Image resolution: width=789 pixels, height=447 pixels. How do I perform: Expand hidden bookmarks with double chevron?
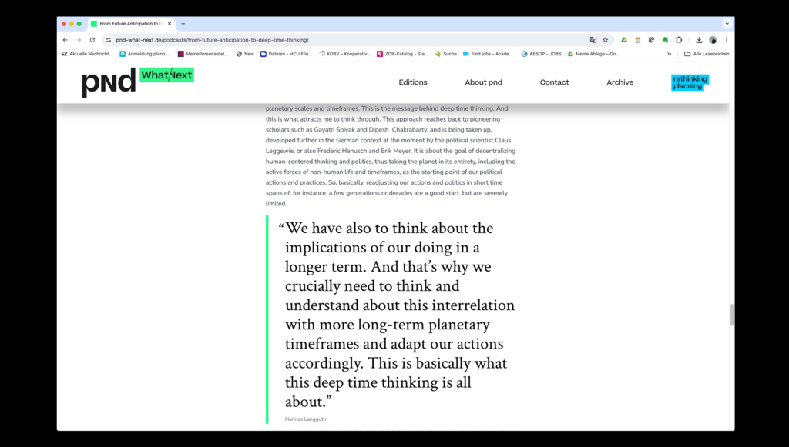[669, 54]
